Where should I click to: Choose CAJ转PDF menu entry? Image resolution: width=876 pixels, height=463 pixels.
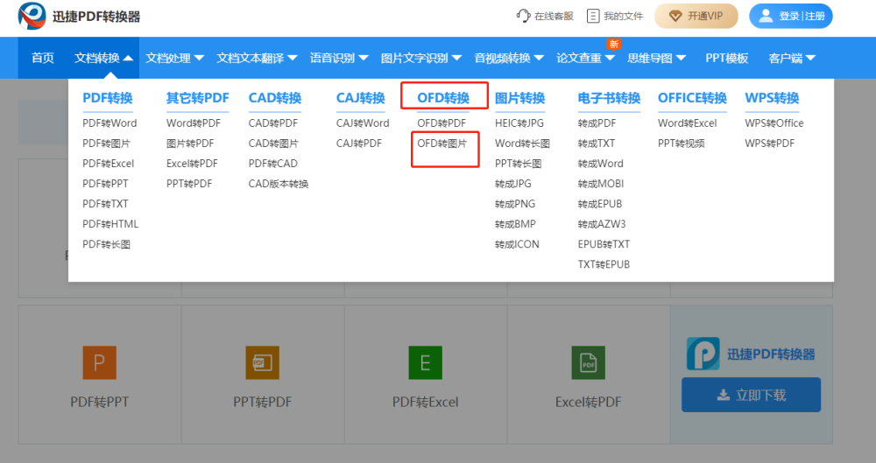[359, 144]
